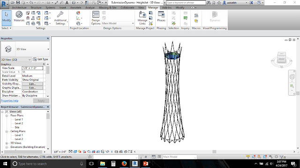The width and height of the screenshot is (300, 168).
Task: Open the Annotate ribbon tab
Action: (x=75, y=7)
